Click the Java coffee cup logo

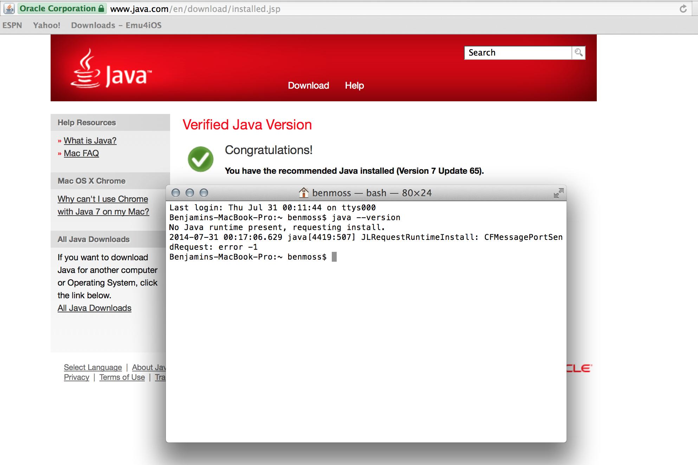[x=86, y=69]
